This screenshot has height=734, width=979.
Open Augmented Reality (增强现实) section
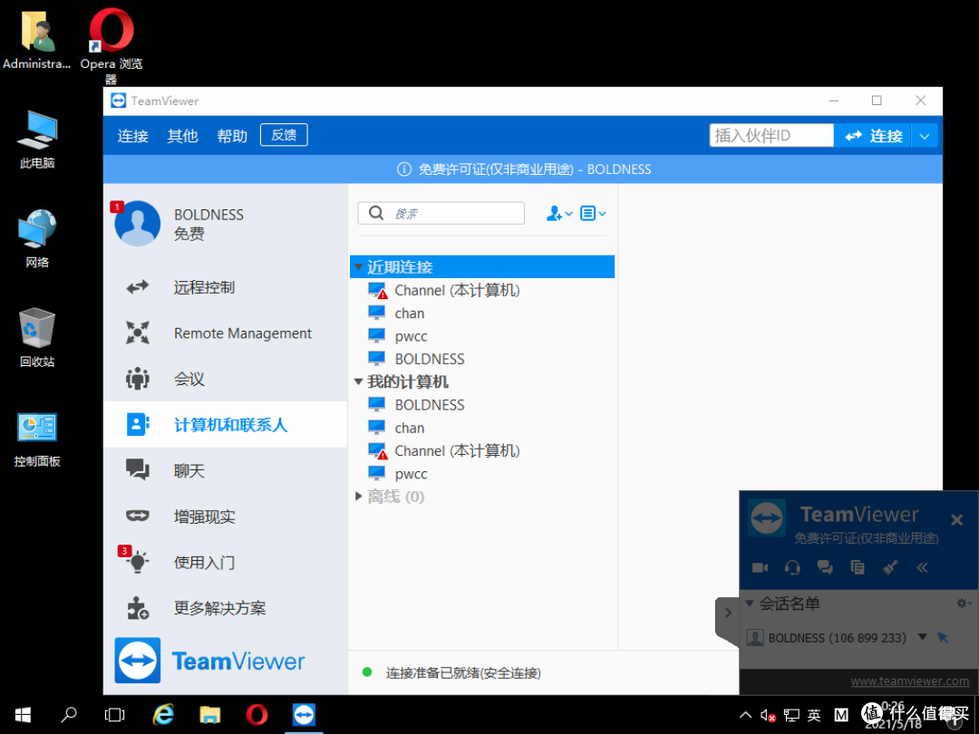pyautogui.click(x=225, y=517)
